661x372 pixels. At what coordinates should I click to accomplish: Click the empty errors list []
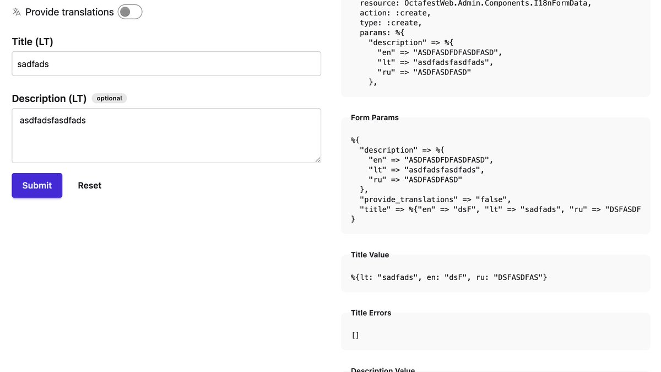[x=355, y=335]
